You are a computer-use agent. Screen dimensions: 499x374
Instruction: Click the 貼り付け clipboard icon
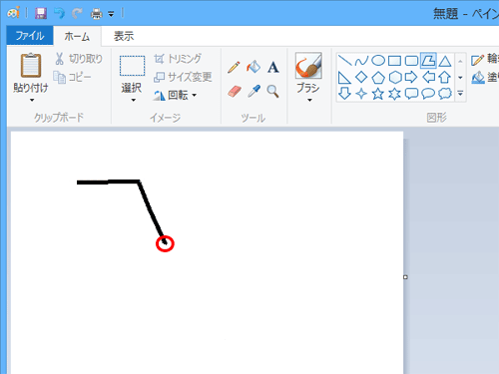31,66
